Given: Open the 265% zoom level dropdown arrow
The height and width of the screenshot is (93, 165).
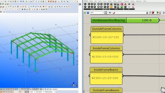Looking at the screenshot, I should click(103, 13).
